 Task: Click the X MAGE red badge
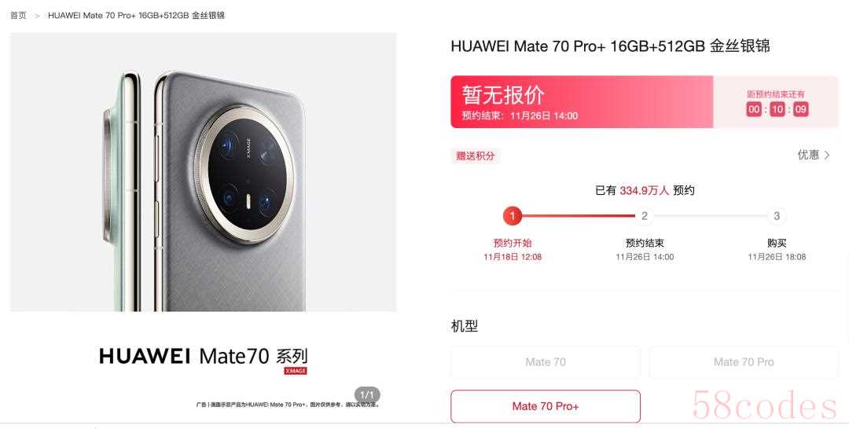pyautogui.click(x=296, y=371)
